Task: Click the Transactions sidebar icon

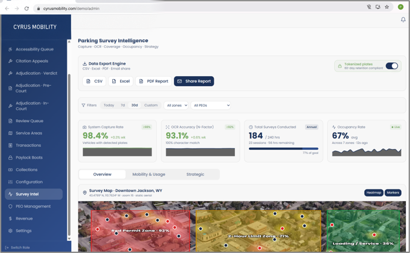Action: click(x=10, y=146)
